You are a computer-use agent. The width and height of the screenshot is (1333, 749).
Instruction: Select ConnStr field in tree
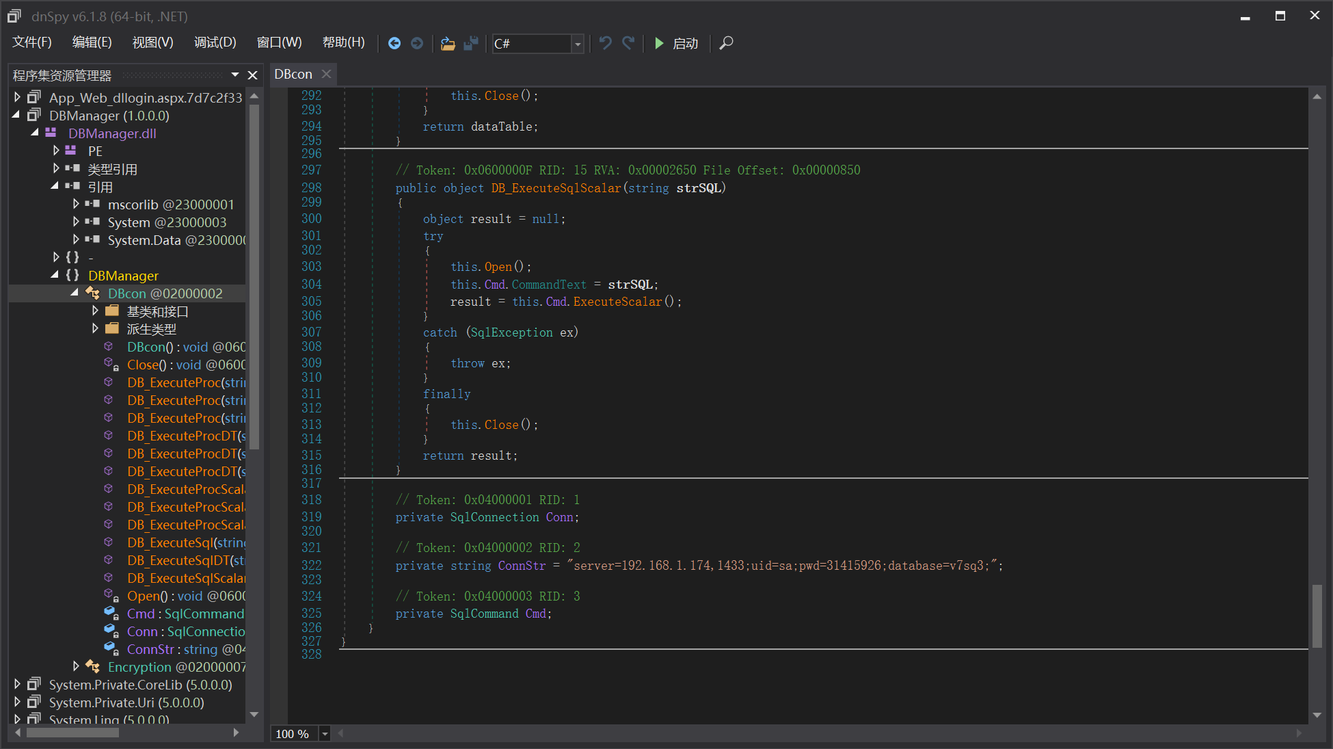(x=150, y=649)
